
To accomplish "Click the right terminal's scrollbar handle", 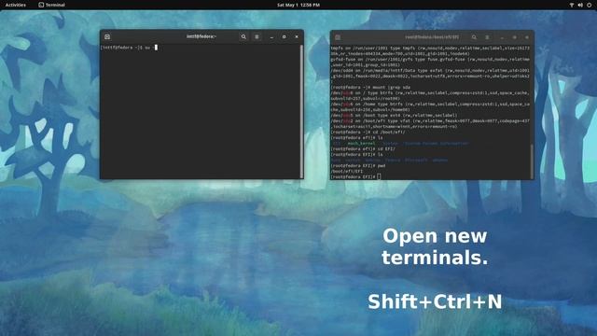I will [533, 161].
